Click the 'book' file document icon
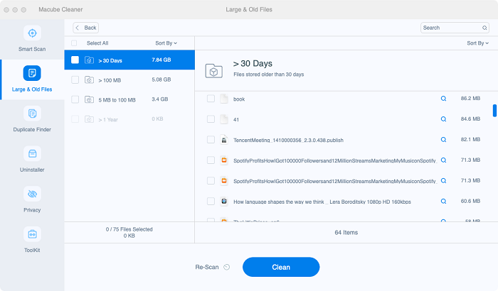This screenshot has width=498, height=291. tap(224, 99)
